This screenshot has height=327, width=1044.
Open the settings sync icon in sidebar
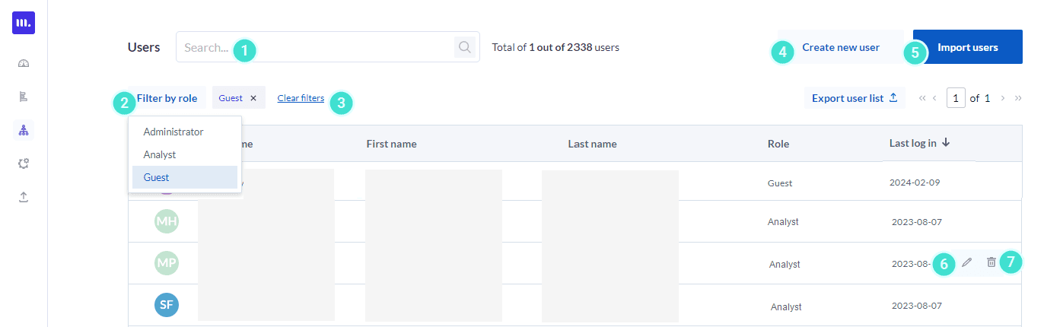(x=24, y=163)
